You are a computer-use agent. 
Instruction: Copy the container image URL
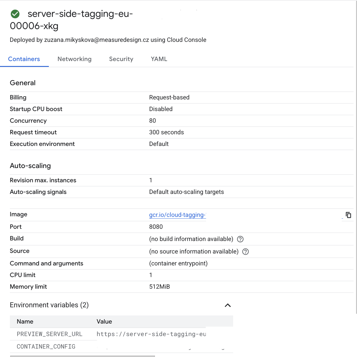pos(348,215)
